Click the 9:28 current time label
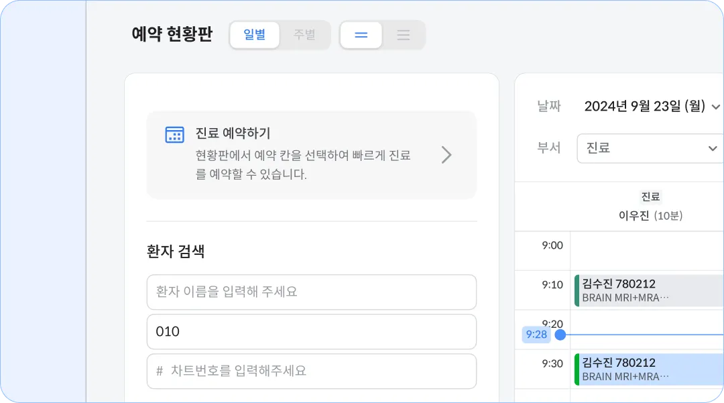 (x=536, y=335)
